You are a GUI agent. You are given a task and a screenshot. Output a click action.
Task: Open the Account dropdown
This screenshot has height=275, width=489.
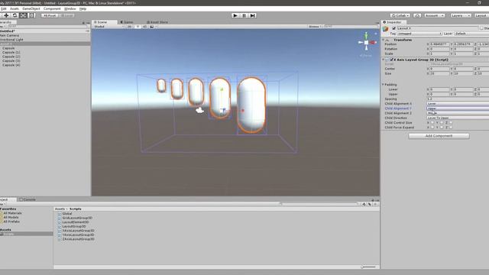point(435,15)
